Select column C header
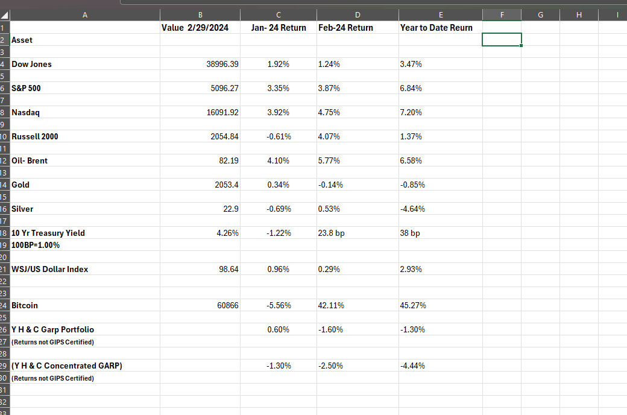Viewport: 627px width, 415px height. (x=279, y=15)
